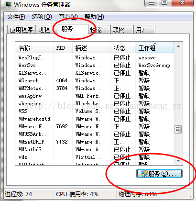Select the 服务 tab
Viewport: 196px width, 201px height.
pyautogui.click(x=73, y=29)
